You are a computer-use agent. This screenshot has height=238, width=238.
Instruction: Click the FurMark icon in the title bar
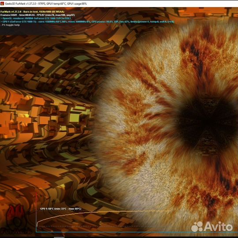click(2, 4)
